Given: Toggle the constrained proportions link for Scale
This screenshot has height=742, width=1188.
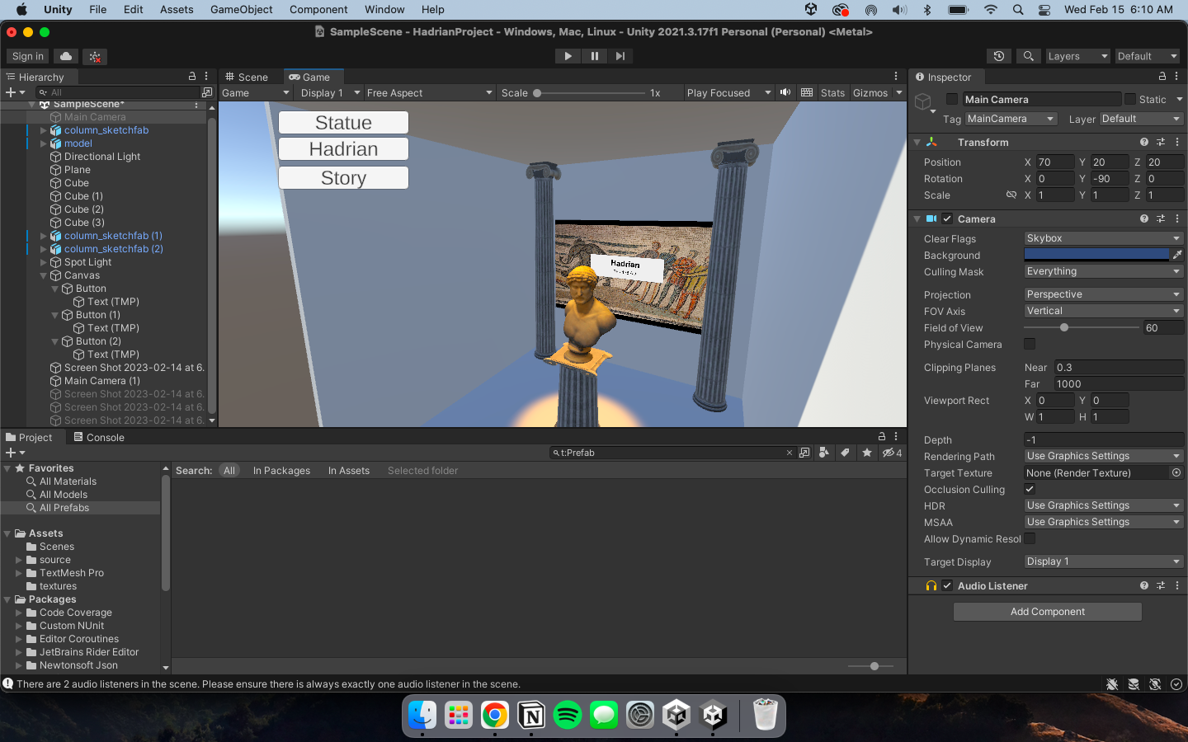Looking at the screenshot, I should point(1011,195).
